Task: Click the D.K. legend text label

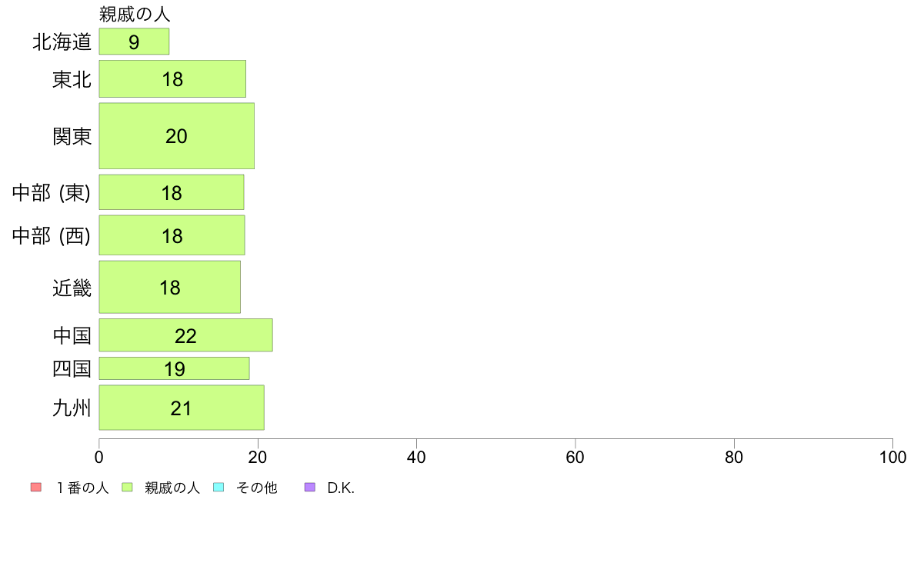Action: 341,488
